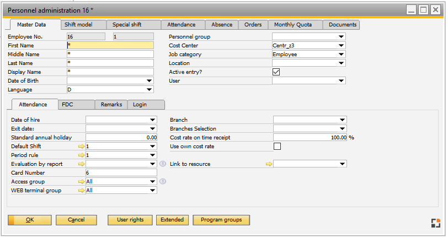Screen dimensions: 448x238
Task: Select the FDC sub-tab
Action: (67, 104)
